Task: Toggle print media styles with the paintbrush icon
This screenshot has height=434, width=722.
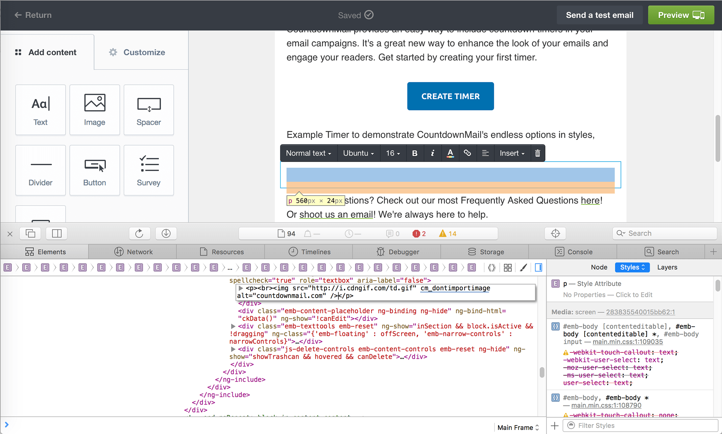Action: coord(524,267)
